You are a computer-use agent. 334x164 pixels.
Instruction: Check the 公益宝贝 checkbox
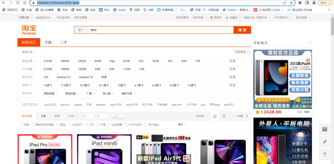point(69,125)
